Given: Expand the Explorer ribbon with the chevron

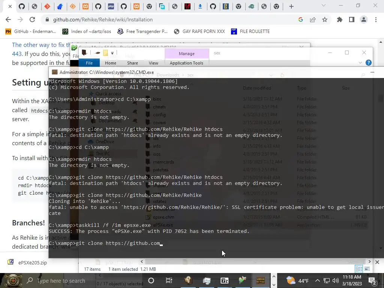Looking at the screenshot, I should (x=360, y=63).
